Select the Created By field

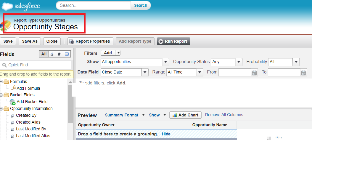tap(26, 115)
